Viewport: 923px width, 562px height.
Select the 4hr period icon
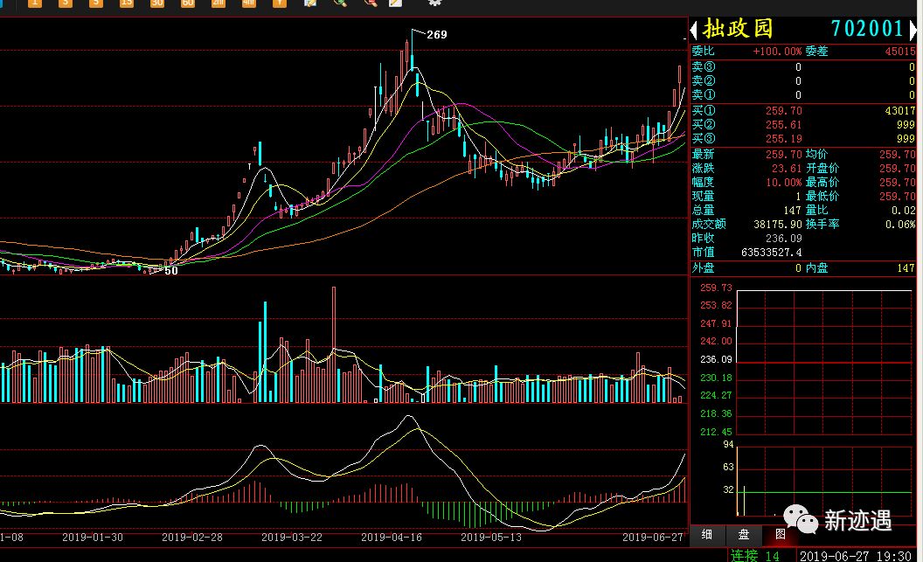(x=248, y=3)
